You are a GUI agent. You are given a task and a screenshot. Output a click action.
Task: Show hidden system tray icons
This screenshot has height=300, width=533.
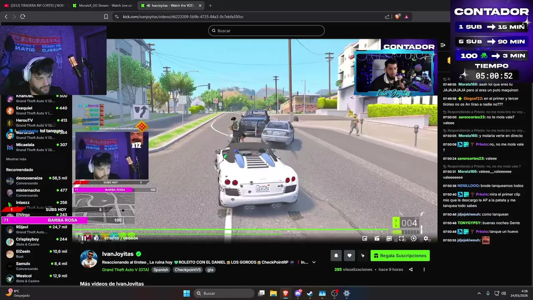(x=479, y=293)
